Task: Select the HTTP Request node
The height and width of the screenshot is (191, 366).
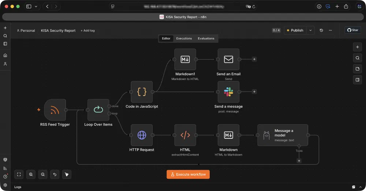Action: tap(142, 135)
